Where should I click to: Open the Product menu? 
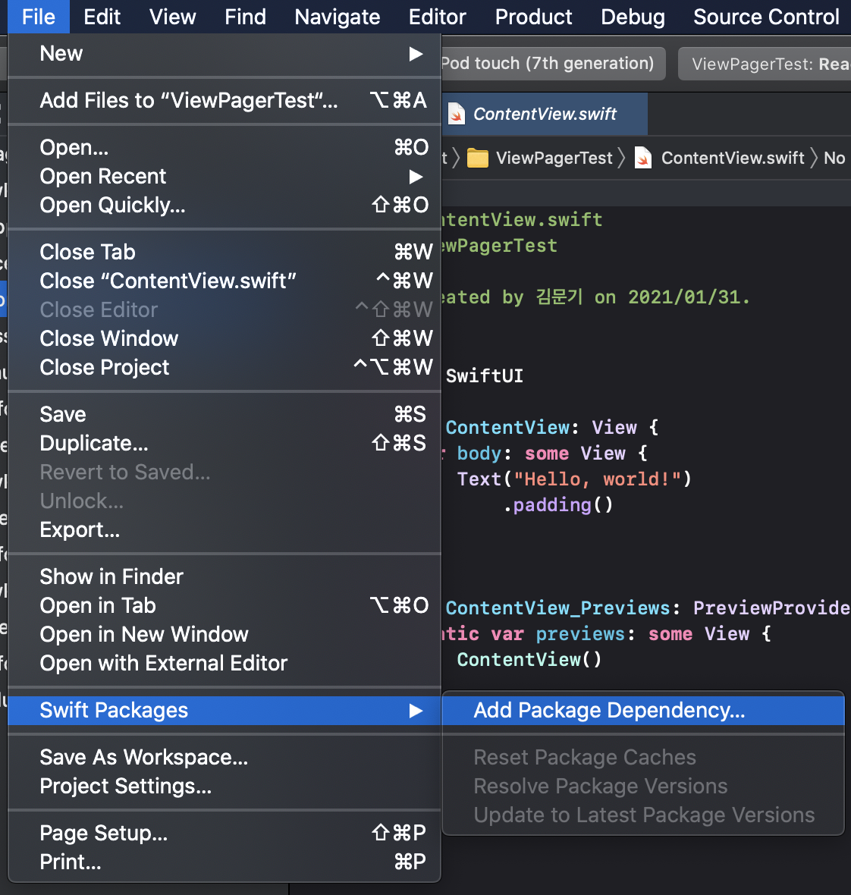pos(533,17)
